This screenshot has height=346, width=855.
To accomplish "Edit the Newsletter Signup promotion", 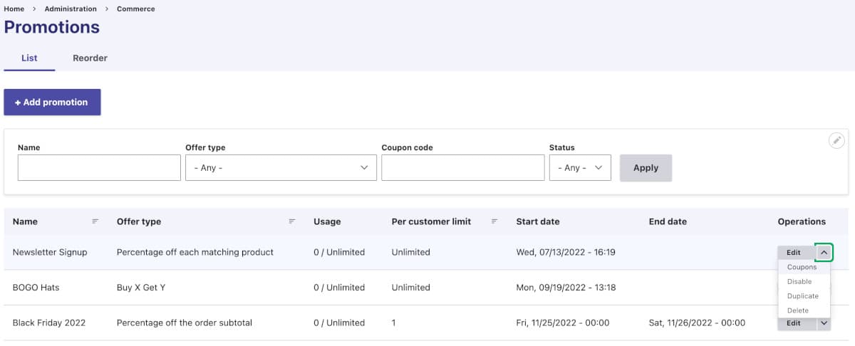I will click(x=794, y=252).
